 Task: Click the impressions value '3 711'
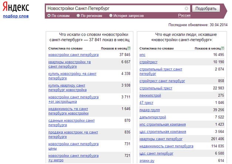click(x=126, y=97)
